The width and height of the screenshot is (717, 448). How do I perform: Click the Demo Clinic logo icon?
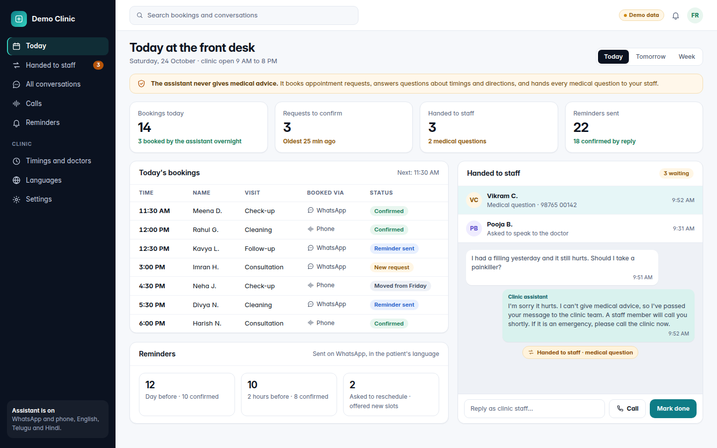coord(19,19)
